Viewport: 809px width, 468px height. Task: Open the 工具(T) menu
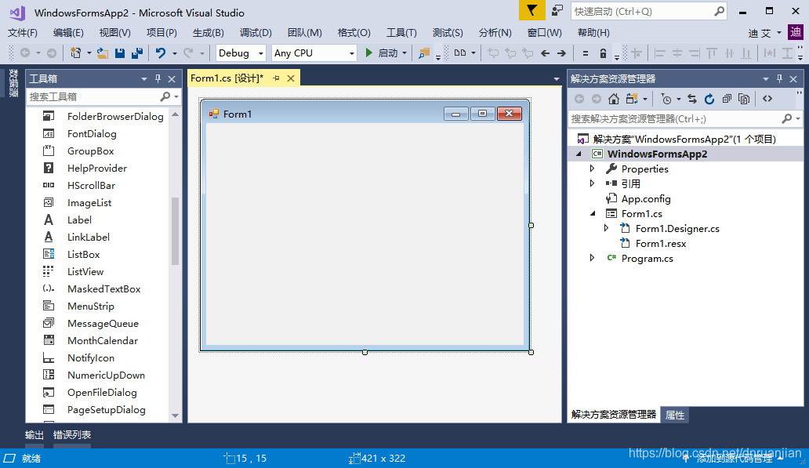click(x=401, y=32)
